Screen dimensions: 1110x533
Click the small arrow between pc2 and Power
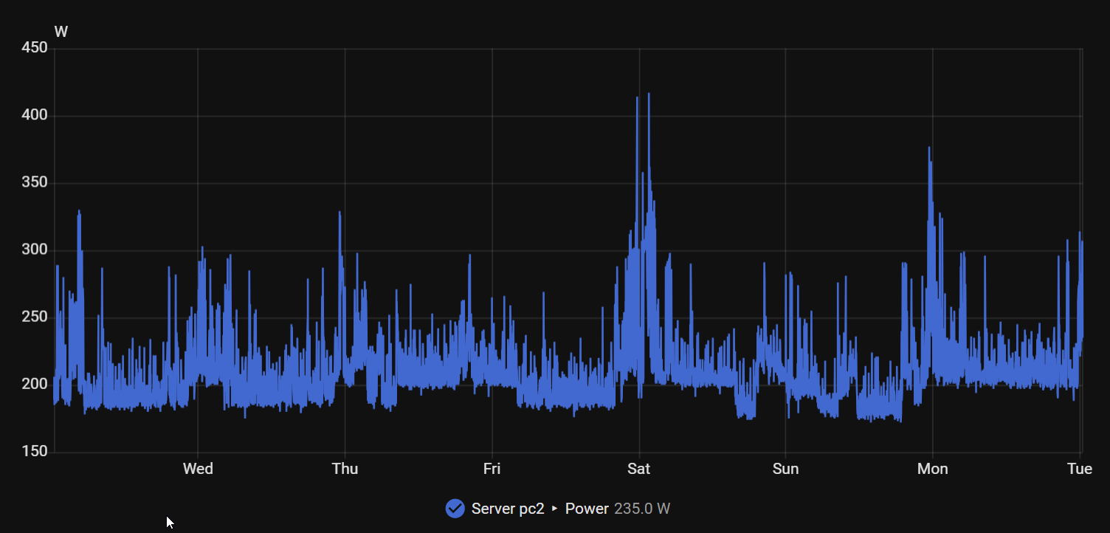[555, 509]
